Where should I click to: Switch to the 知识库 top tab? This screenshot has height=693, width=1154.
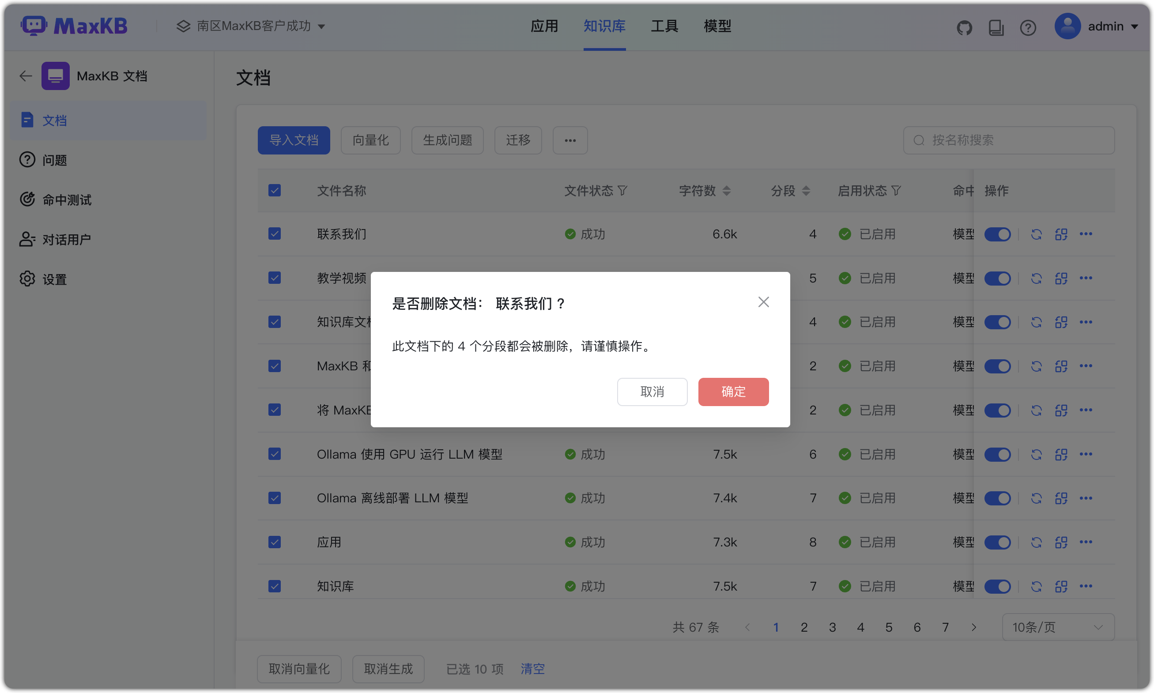tap(604, 26)
